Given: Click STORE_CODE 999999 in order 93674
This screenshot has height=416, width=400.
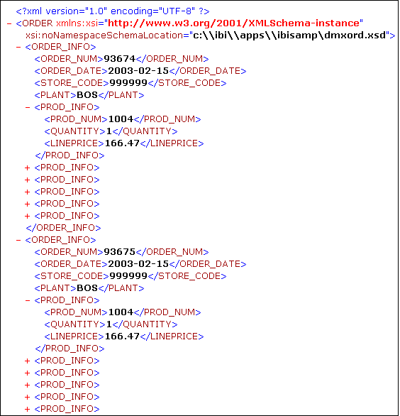Looking at the screenshot, I should pos(128,83).
